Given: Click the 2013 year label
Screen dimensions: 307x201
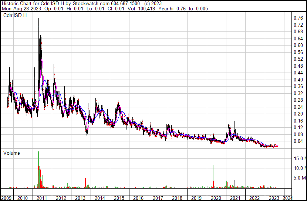Looking at the screenshot, I should coord(80,198).
